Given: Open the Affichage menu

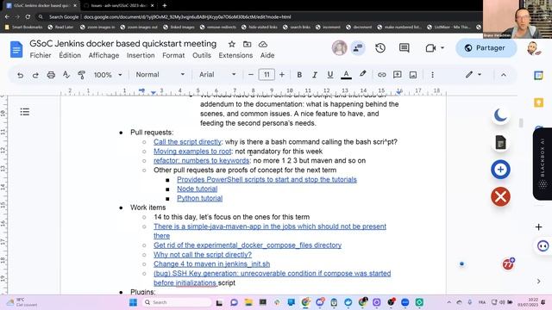Looking at the screenshot, I should coord(103,55).
